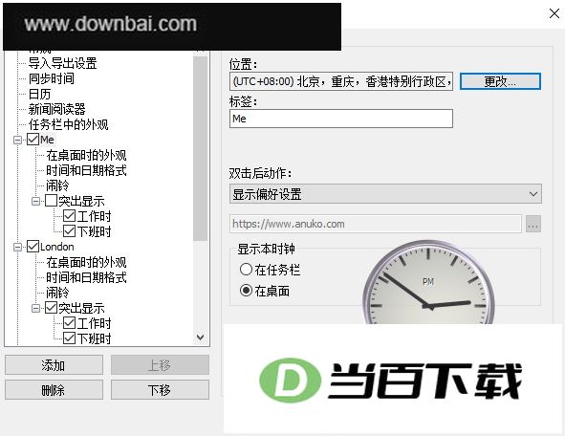Image resolution: width=565 pixels, height=436 pixels.
Task: Toggle 工作时 checkbox under London
Action: (69, 323)
